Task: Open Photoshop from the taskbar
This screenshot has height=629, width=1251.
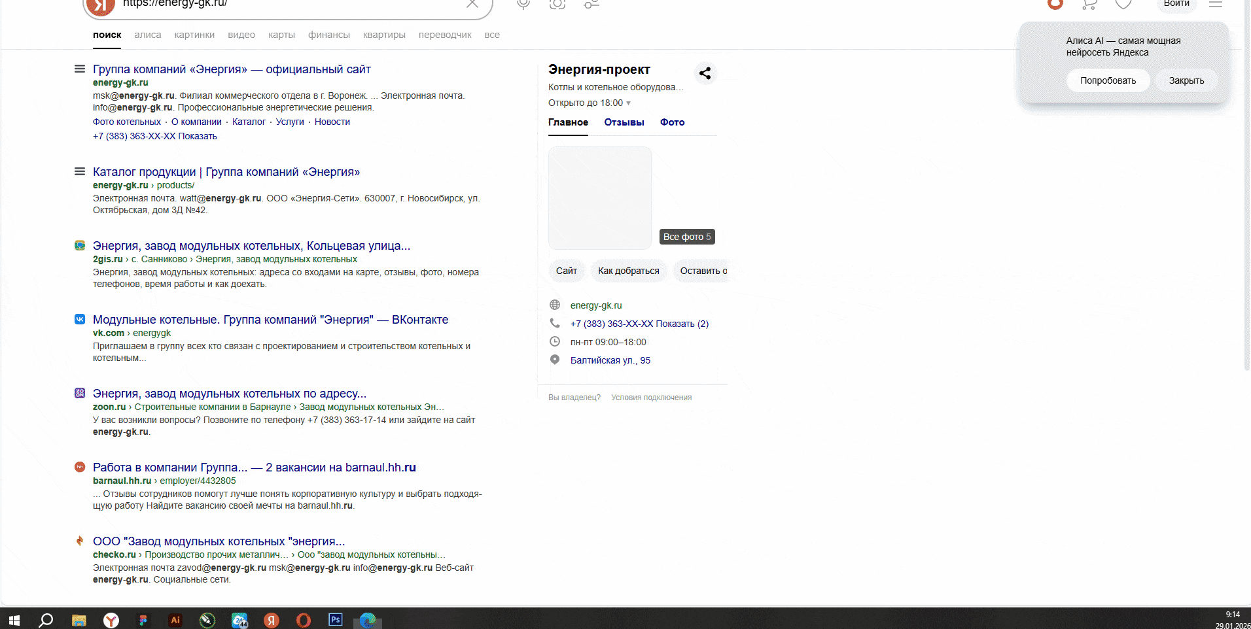Action: (335, 619)
